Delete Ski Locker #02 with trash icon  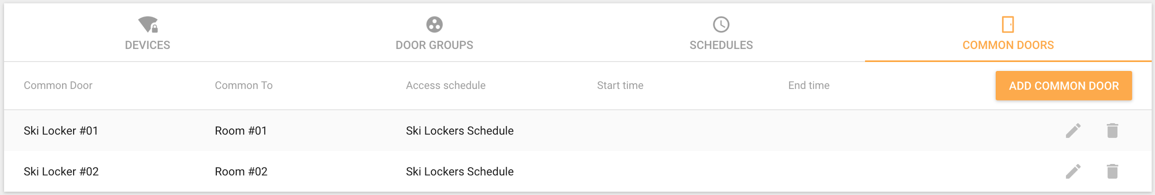[x=1112, y=171]
